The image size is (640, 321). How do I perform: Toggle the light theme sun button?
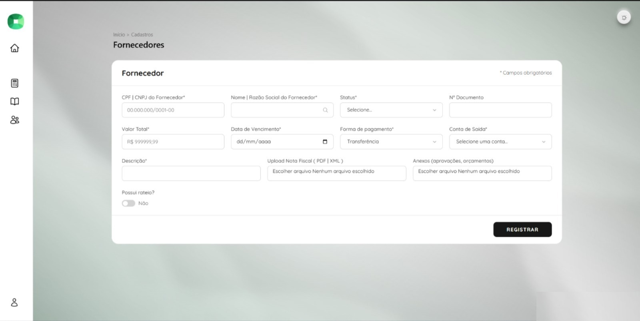pyautogui.click(x=624, y=17)
